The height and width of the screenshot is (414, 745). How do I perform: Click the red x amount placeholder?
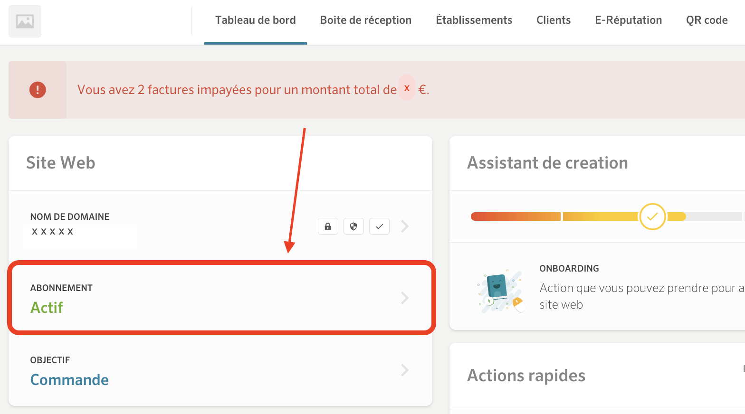[407, 88]
